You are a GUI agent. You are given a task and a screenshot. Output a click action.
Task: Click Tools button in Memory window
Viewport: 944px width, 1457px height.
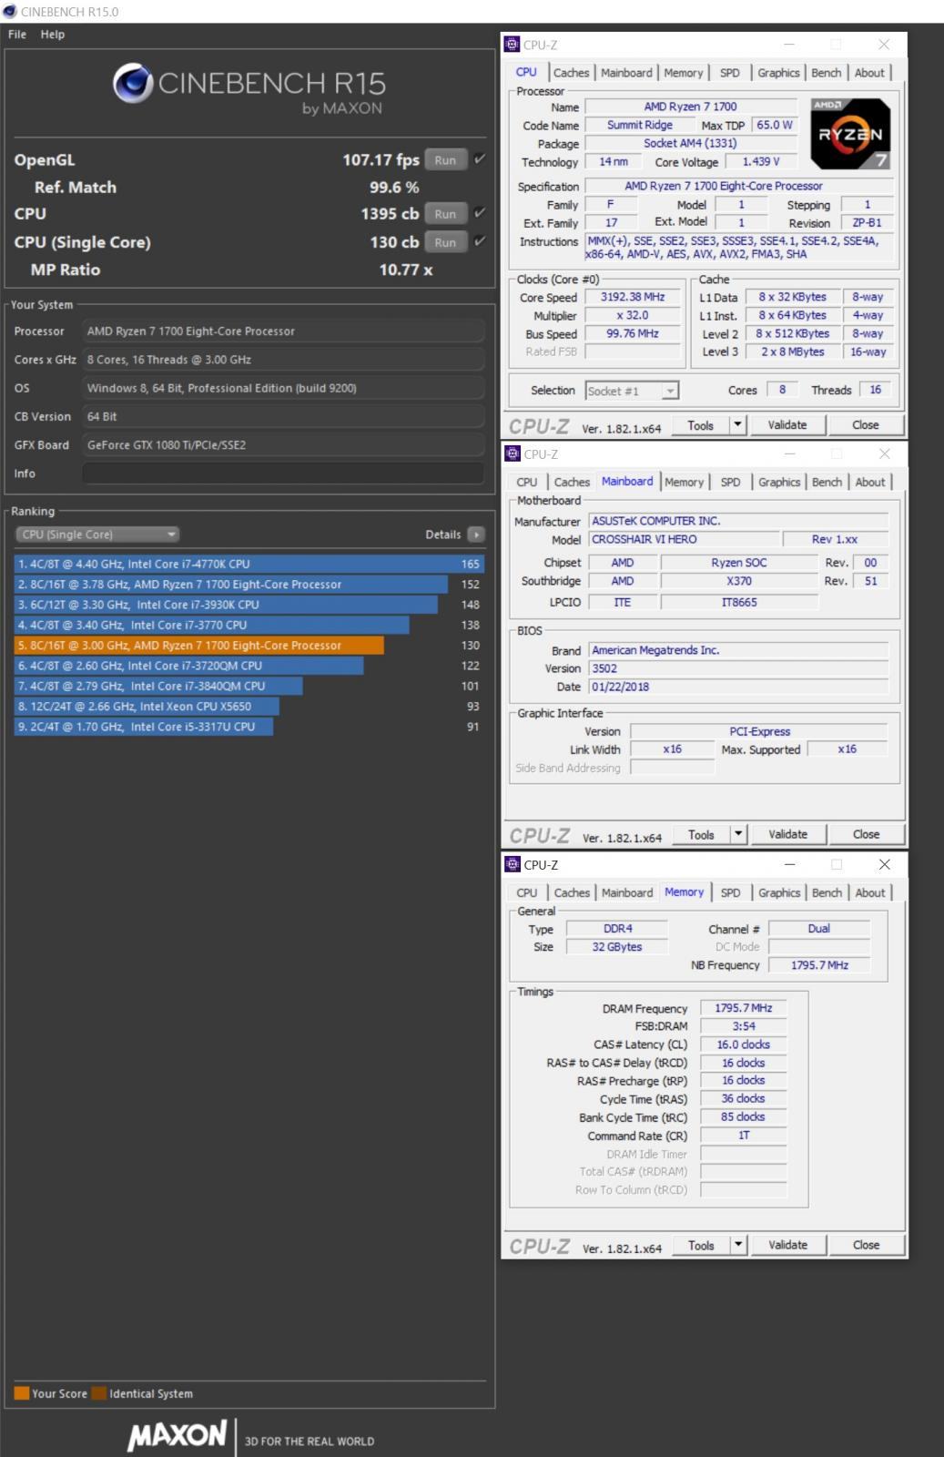pos(701,1245)
